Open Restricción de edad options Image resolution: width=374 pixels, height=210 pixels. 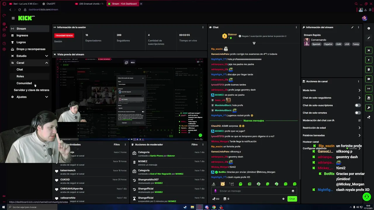pos(331,128)
